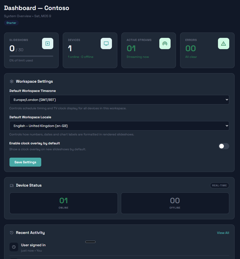Click the All clear status text
Image resolution: width=240 pixels, height=259 pixels.
point(191,57)
